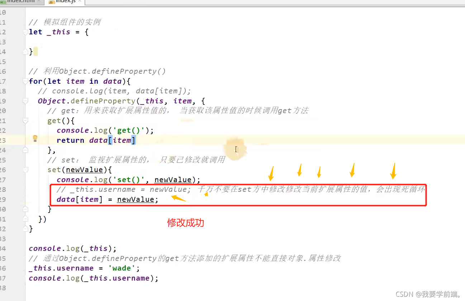The image size is (465, 301).
Task: Collapse the 'let _this = {' block
Action: tap(25, 32)
